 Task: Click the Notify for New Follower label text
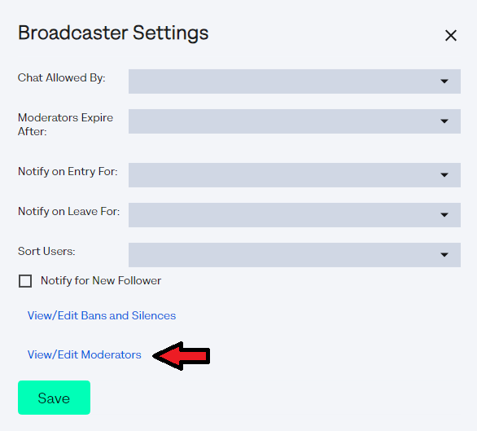[101, 280]
